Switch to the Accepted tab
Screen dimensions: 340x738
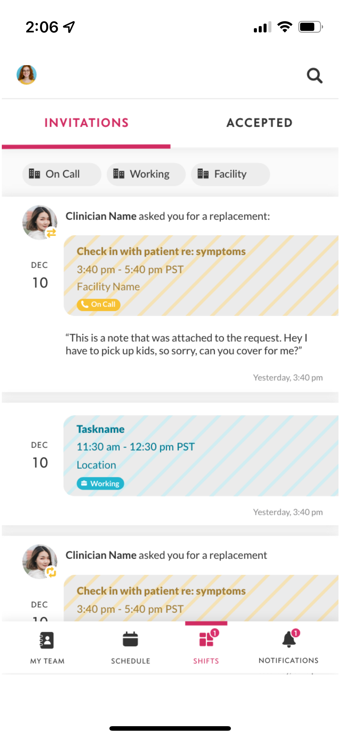259,123
